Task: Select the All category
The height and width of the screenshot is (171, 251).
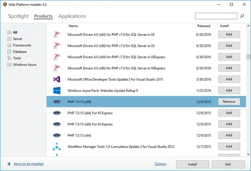Action: tap(15, 32)
